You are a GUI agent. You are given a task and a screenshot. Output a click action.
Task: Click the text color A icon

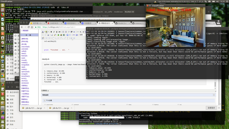coord(43,32)
